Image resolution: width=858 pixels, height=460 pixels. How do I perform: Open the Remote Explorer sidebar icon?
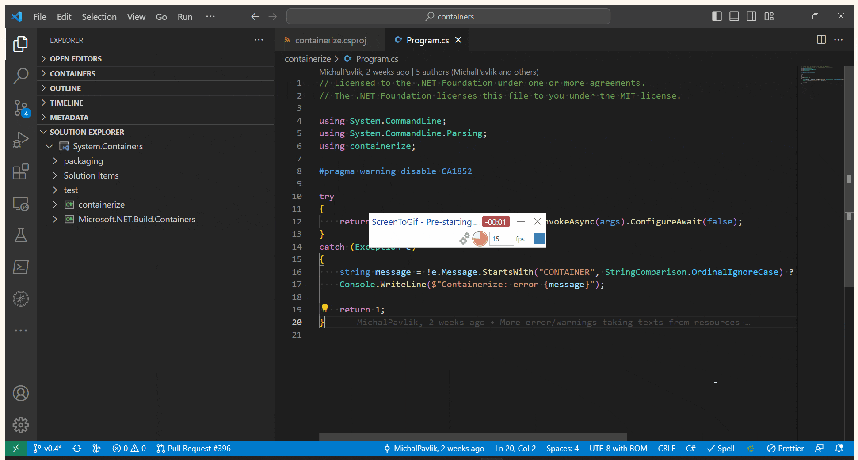[20, 203]
